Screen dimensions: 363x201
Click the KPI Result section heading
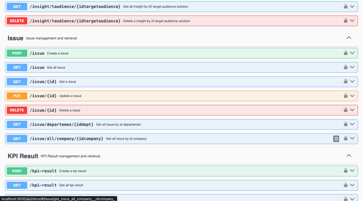pos(23,156)
